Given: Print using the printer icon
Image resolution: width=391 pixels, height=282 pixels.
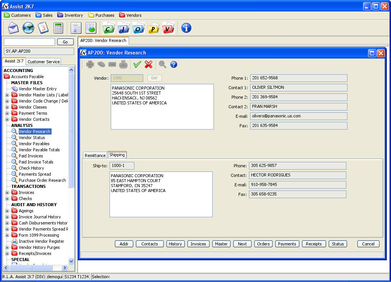Looking at the screenshot, I should tap(123, 64).
